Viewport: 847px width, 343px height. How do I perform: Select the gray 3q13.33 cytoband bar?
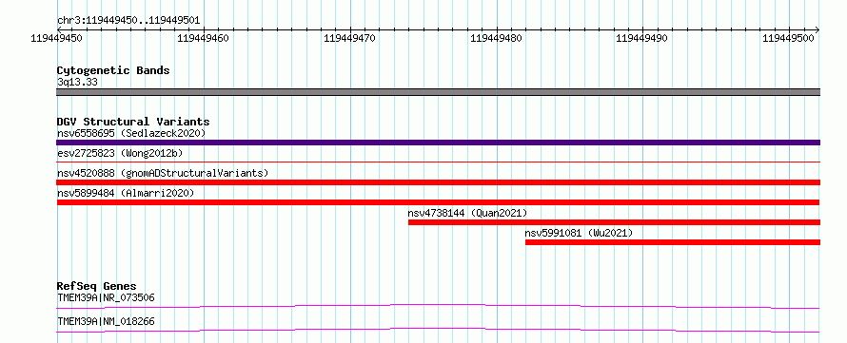pyautogui.click(x=438, y=92)
